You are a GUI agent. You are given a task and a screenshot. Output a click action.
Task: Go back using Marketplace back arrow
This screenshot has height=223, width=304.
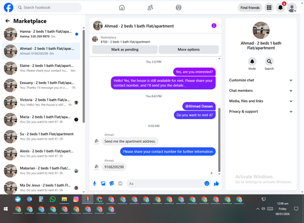pyautogui.click(x=7, y=21)
